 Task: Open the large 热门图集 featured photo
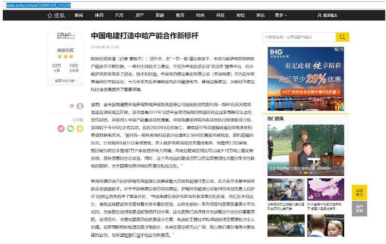306,149
